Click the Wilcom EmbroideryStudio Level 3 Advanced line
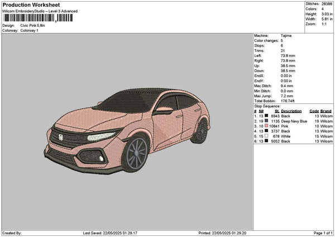This screenshot has width=335, height=237. pyautogui.click(x=40, y=11)
